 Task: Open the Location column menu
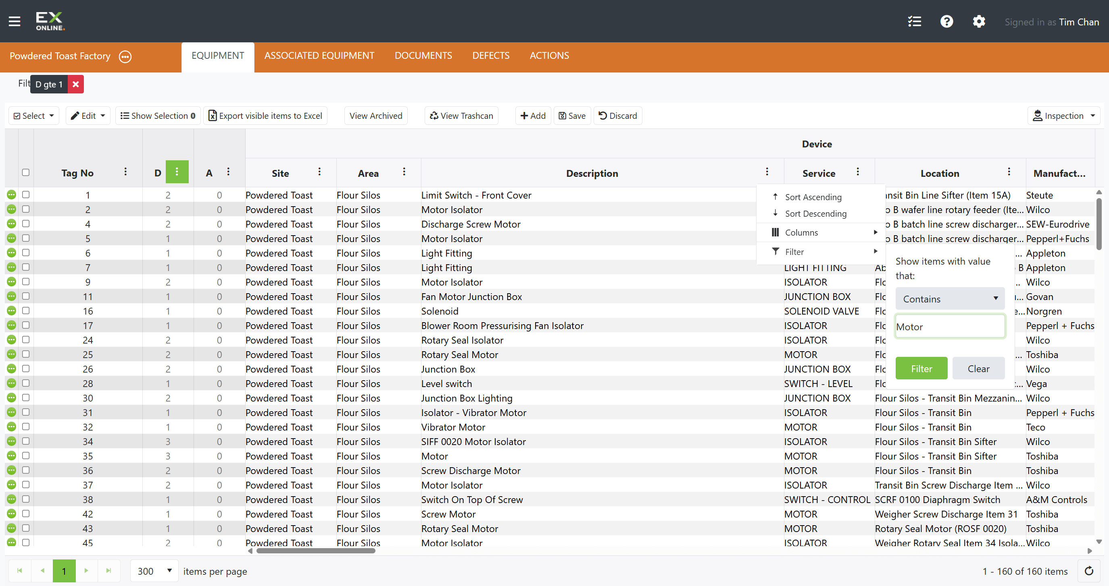[x=1009, y=172]
